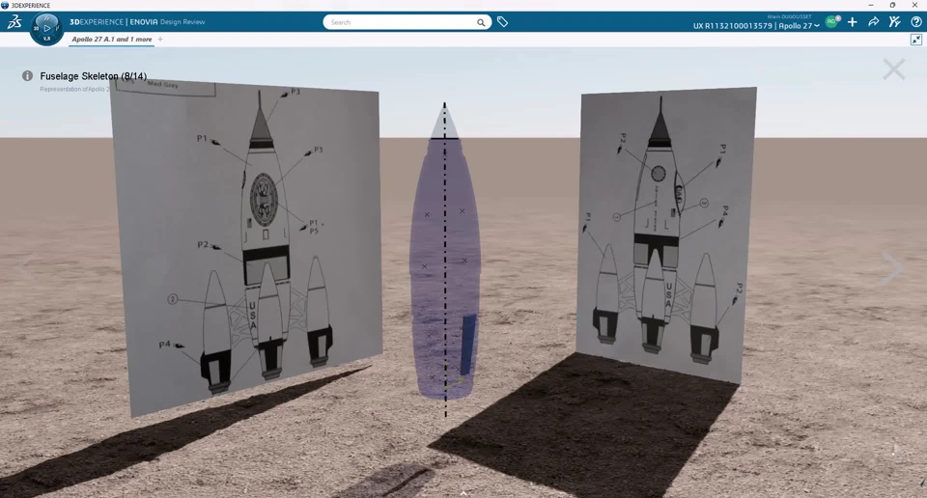Select the left rocket blueprint panel
This screenshot has width=927, height=498.
(244, 245)
